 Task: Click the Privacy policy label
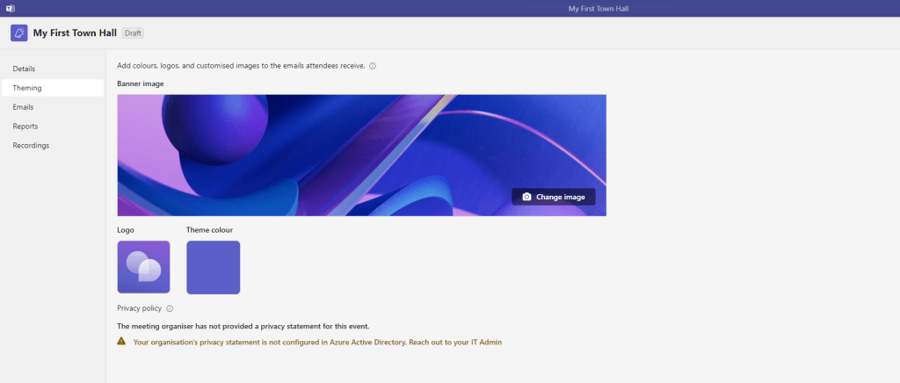(140, 308)
